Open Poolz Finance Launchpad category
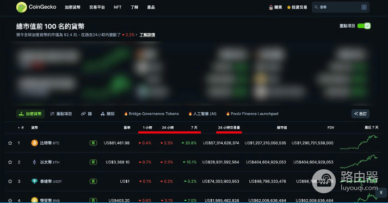This screenshot has height=203, width=388. coord(252,114)
